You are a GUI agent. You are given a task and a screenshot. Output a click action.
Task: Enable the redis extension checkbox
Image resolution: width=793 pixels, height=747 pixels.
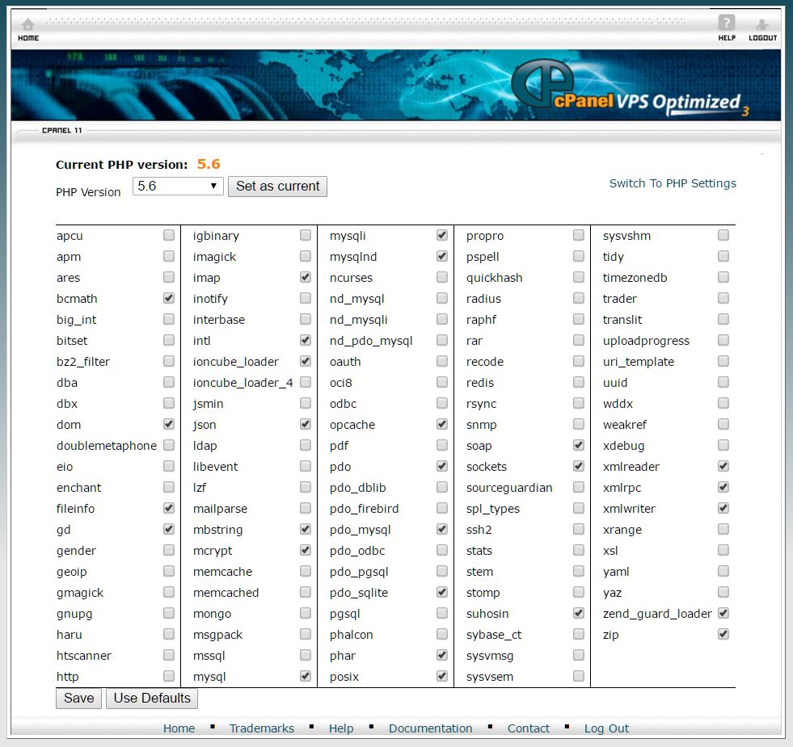[579, 382]
